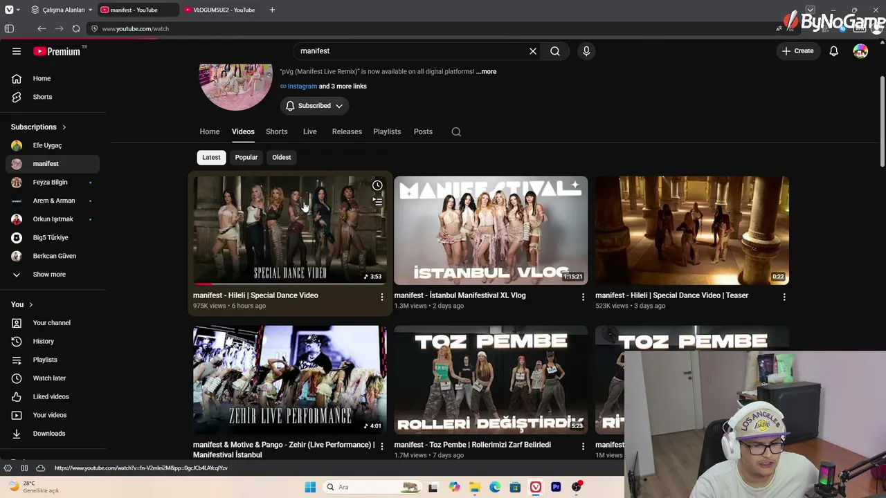Click the magnifier search button

coord(555,51)
